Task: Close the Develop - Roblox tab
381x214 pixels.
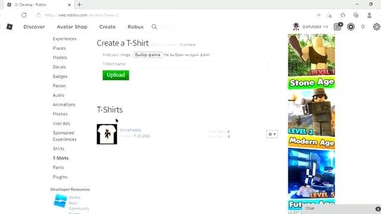Action: click(69, 5)
